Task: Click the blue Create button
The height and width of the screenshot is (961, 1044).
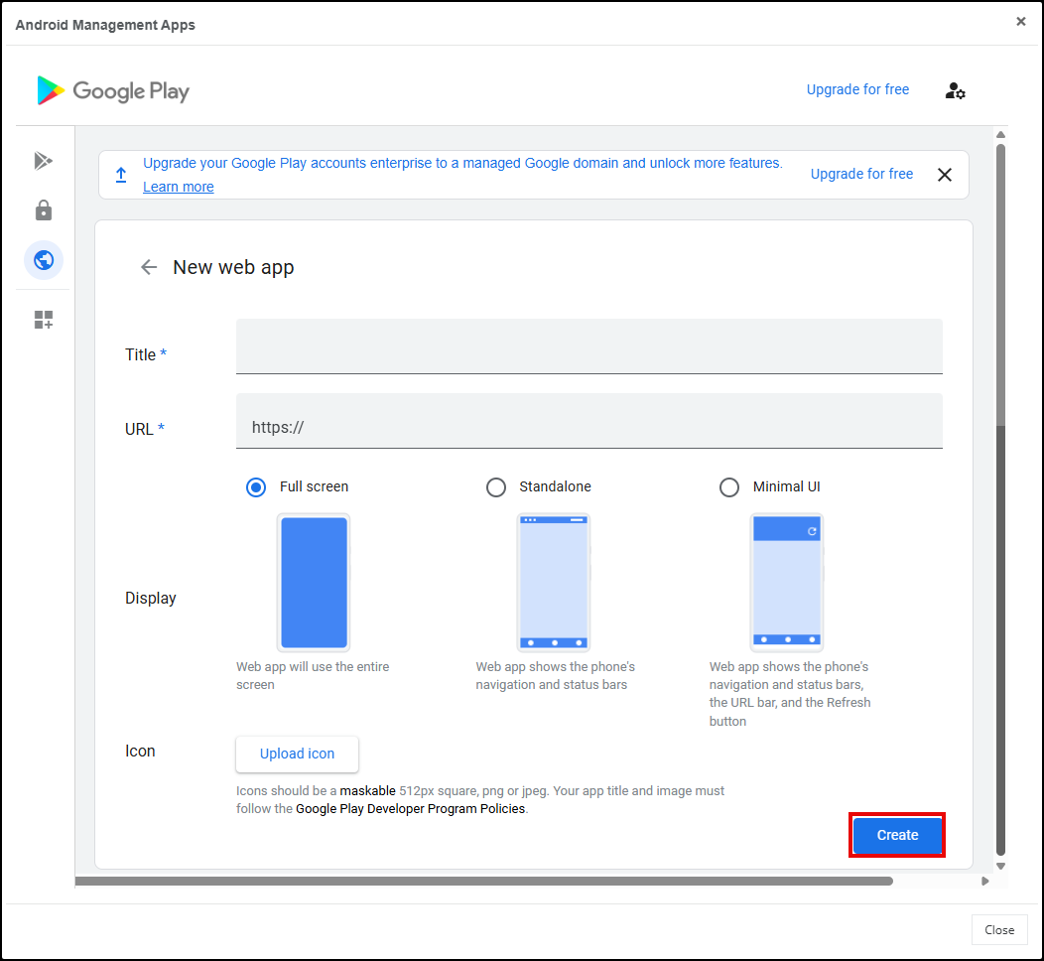Action: click(897, 835)
